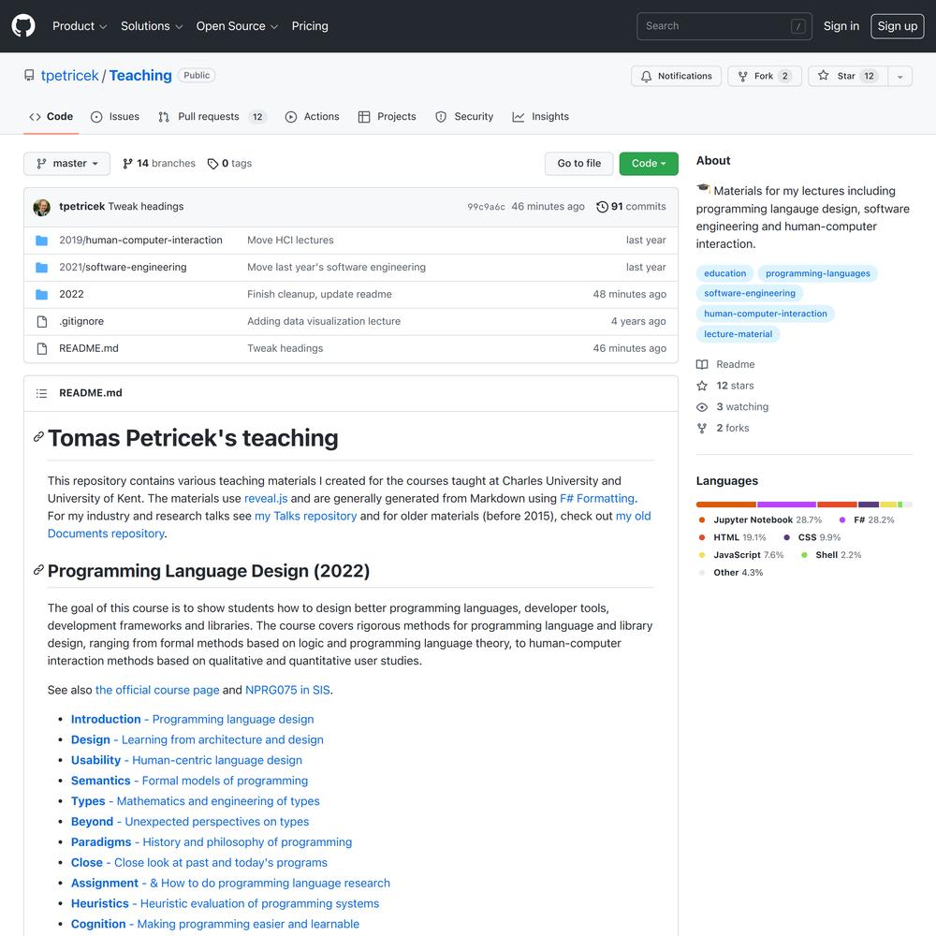This screenshot has width=936, height=936.
Task: Open the Insights tab
Action: [541, 117]
